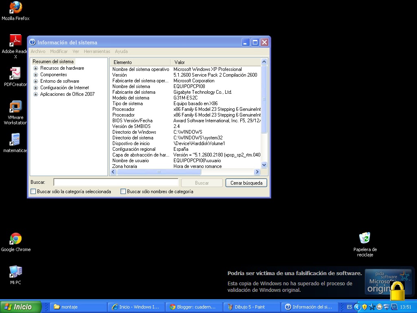The height and width of the screenshot is (313, 417).
Task: Click the horizontal scrollbar thumb in details pane
Action: click(159, 172)
